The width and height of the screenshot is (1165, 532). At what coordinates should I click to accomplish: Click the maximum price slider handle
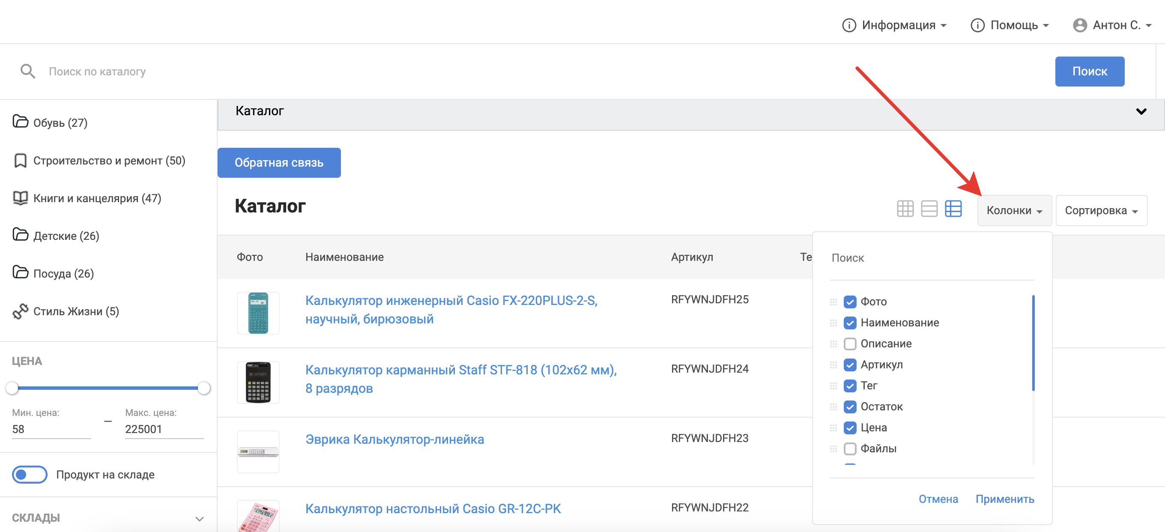[204, 388]
